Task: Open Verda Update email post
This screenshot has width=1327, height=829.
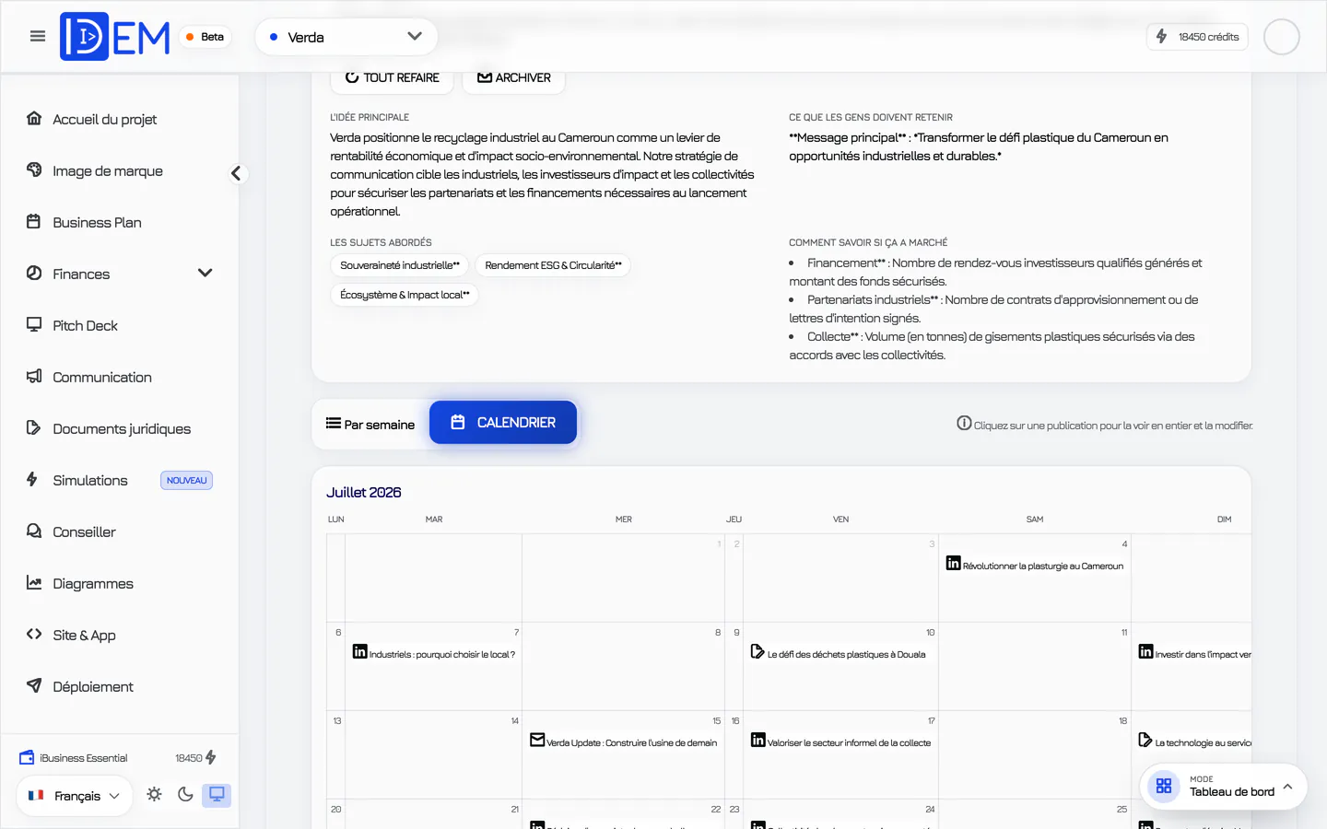Action: 624,741
